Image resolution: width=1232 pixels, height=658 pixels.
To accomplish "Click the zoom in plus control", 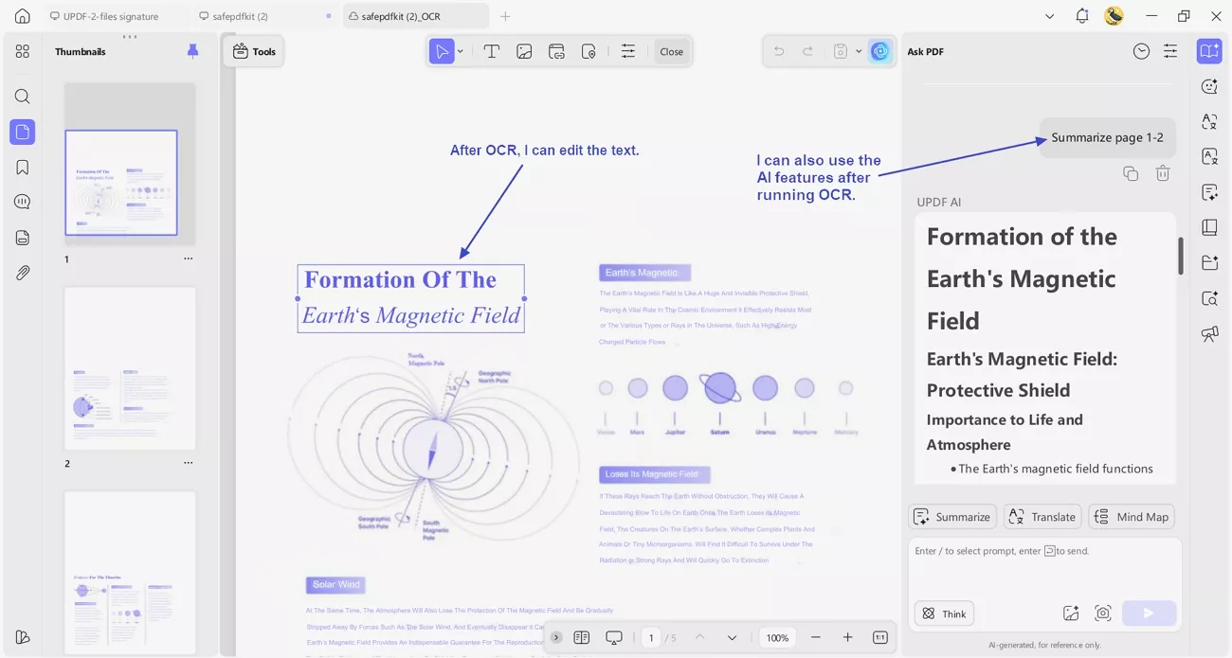I will coord(847,637).
